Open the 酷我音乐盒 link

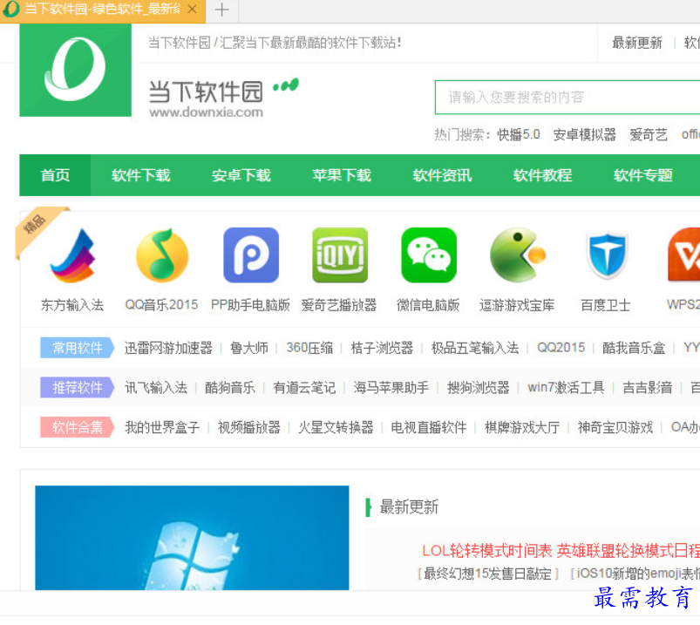[634, 348]
